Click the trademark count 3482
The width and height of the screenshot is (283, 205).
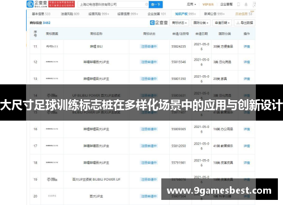pyautogui.click(x=46, y=23)
